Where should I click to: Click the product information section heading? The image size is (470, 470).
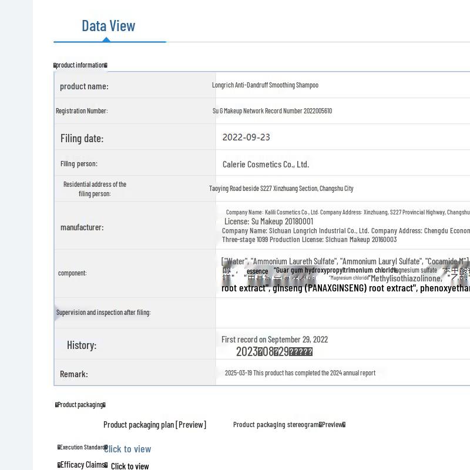80,65
